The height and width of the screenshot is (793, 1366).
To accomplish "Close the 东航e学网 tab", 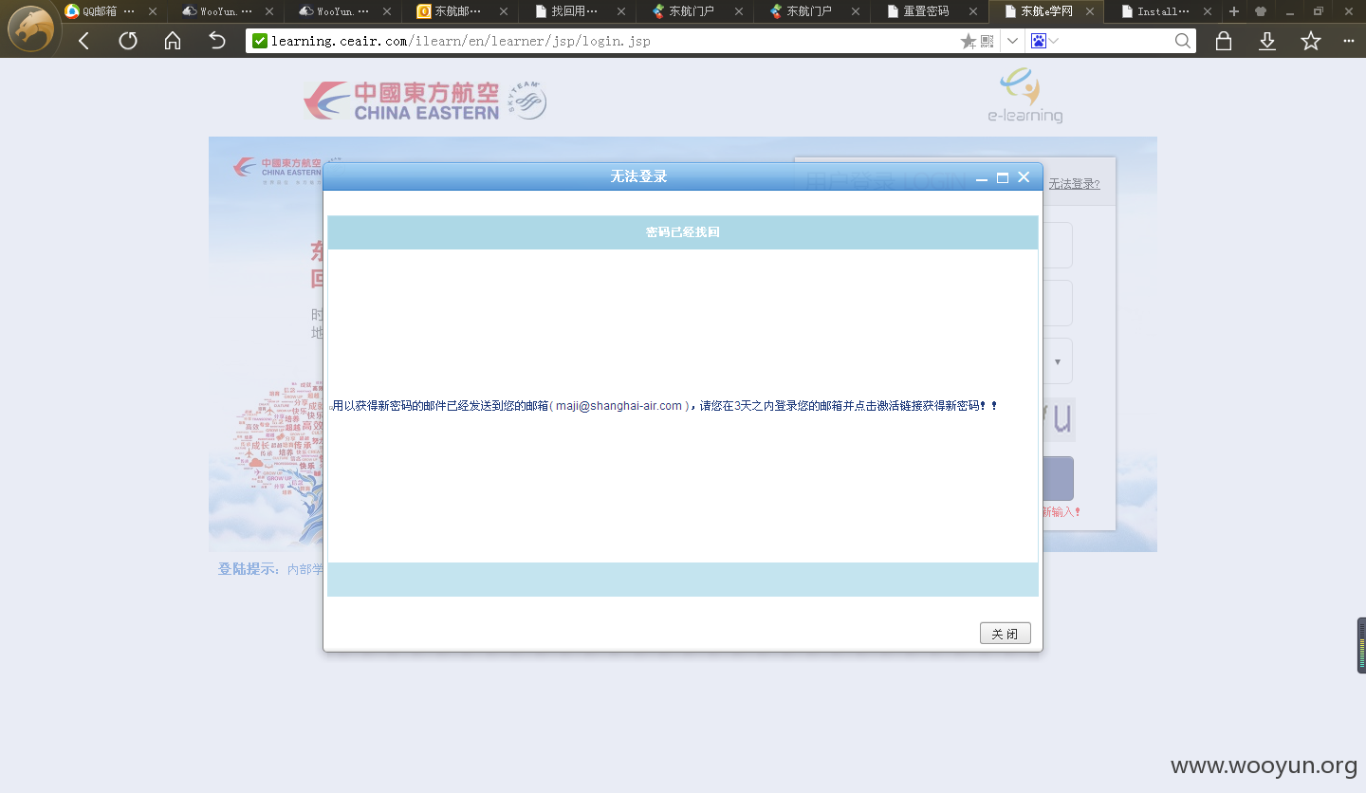I will coord(1090,11).
